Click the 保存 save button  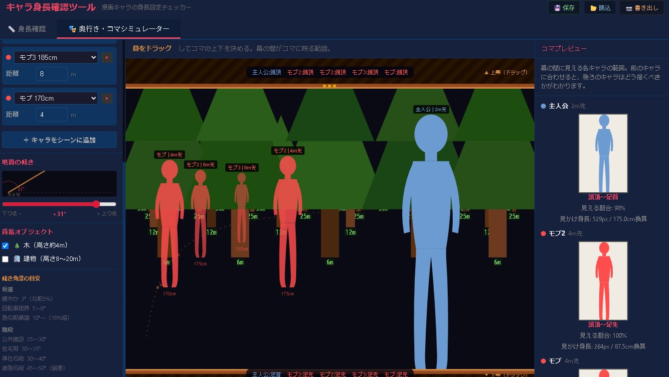tap(564, 8)
